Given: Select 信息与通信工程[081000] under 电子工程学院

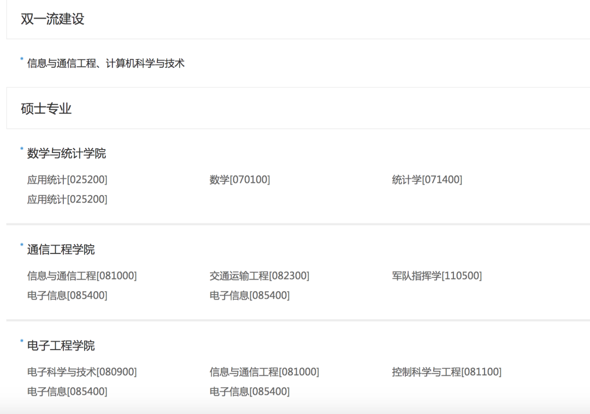Looking at the screenshot, I should (264, 372).
